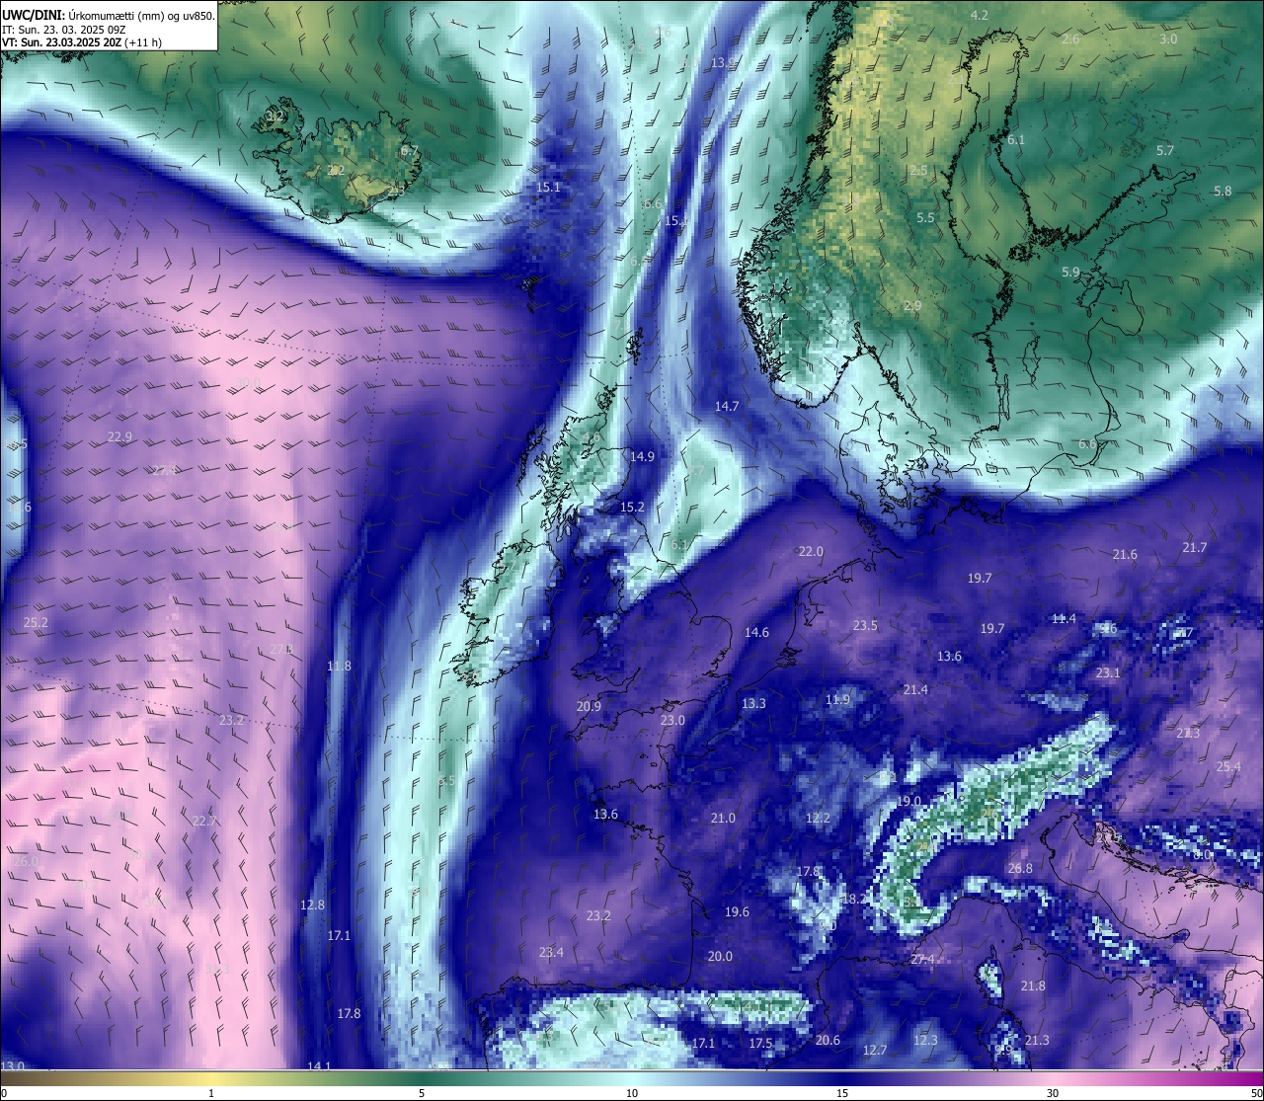Click the 14.6 map value

click(x=756, y=632)
